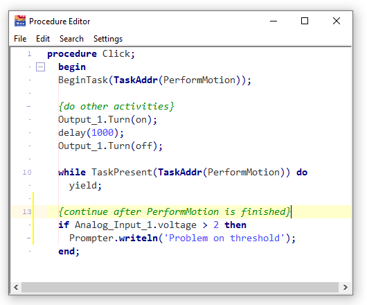
Task: Click the Procedure Editor app icon
Action: 20,21
